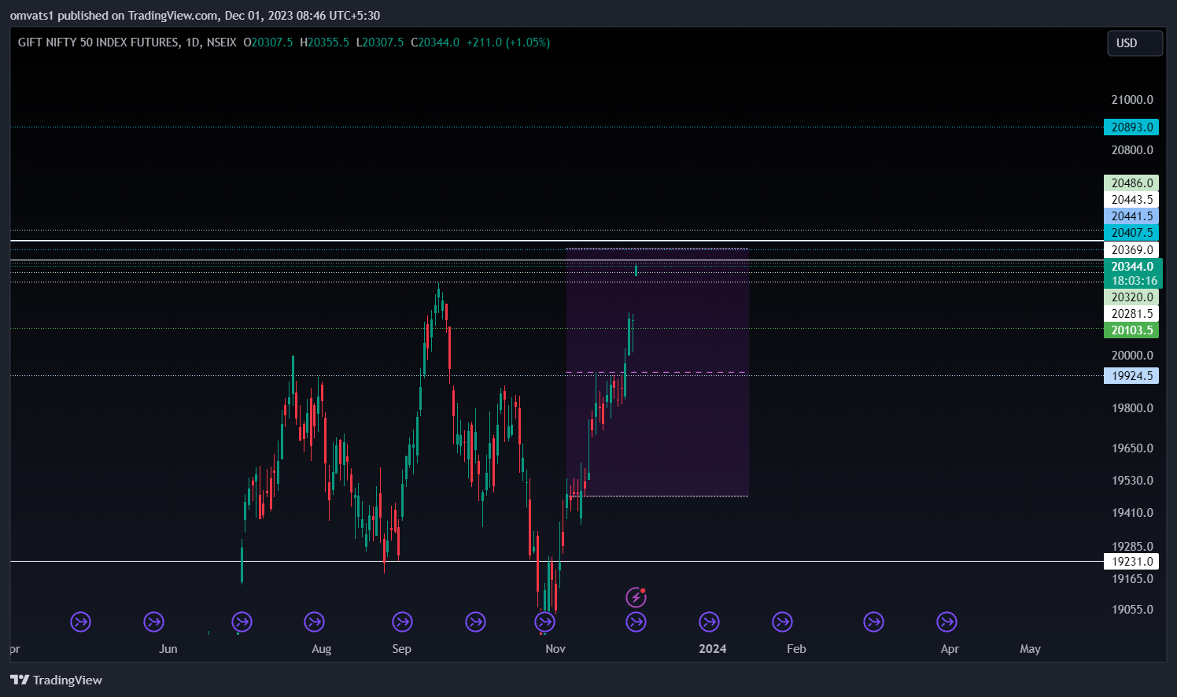Viewport: 1177px width, 697px height.
Task: Select the 20407.5 cyan price label
Action: coord(1131,232)
